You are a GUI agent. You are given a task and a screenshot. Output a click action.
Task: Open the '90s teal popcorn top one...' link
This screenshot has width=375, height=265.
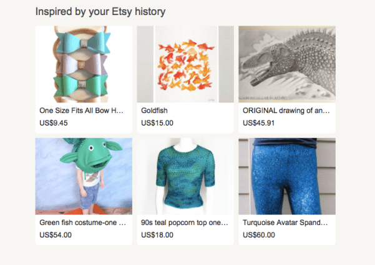pyautogui.click(x=185, y=222)
